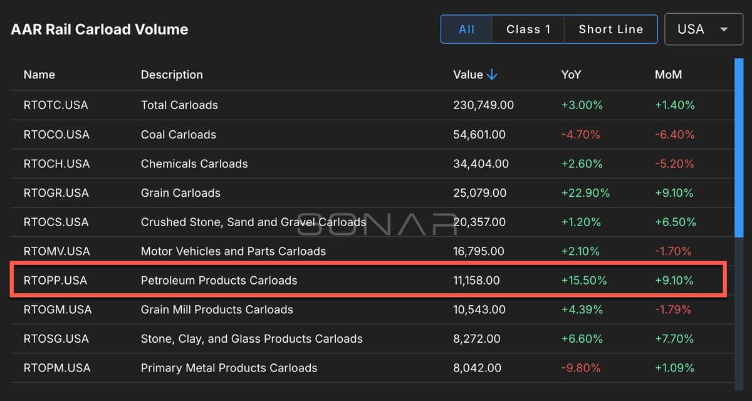Click the +22.90% YoY cell
This screenshot has height=401, width=752.
585,193
